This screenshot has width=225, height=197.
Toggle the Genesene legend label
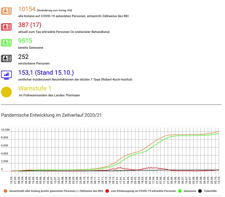(190, 191)
